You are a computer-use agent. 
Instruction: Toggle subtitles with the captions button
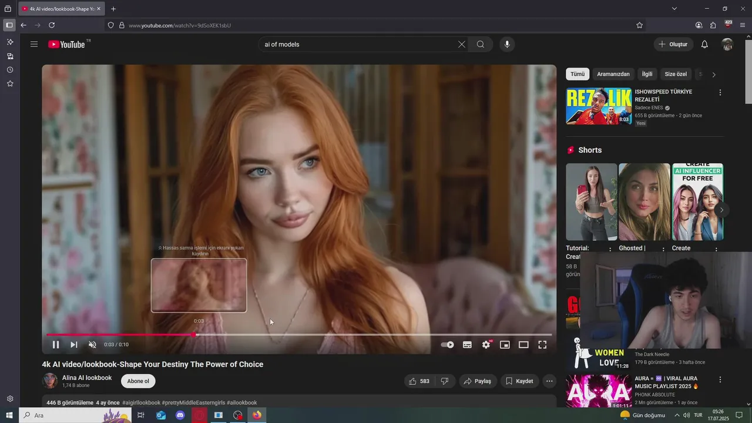pyautogui.click(x=467, y=345)
